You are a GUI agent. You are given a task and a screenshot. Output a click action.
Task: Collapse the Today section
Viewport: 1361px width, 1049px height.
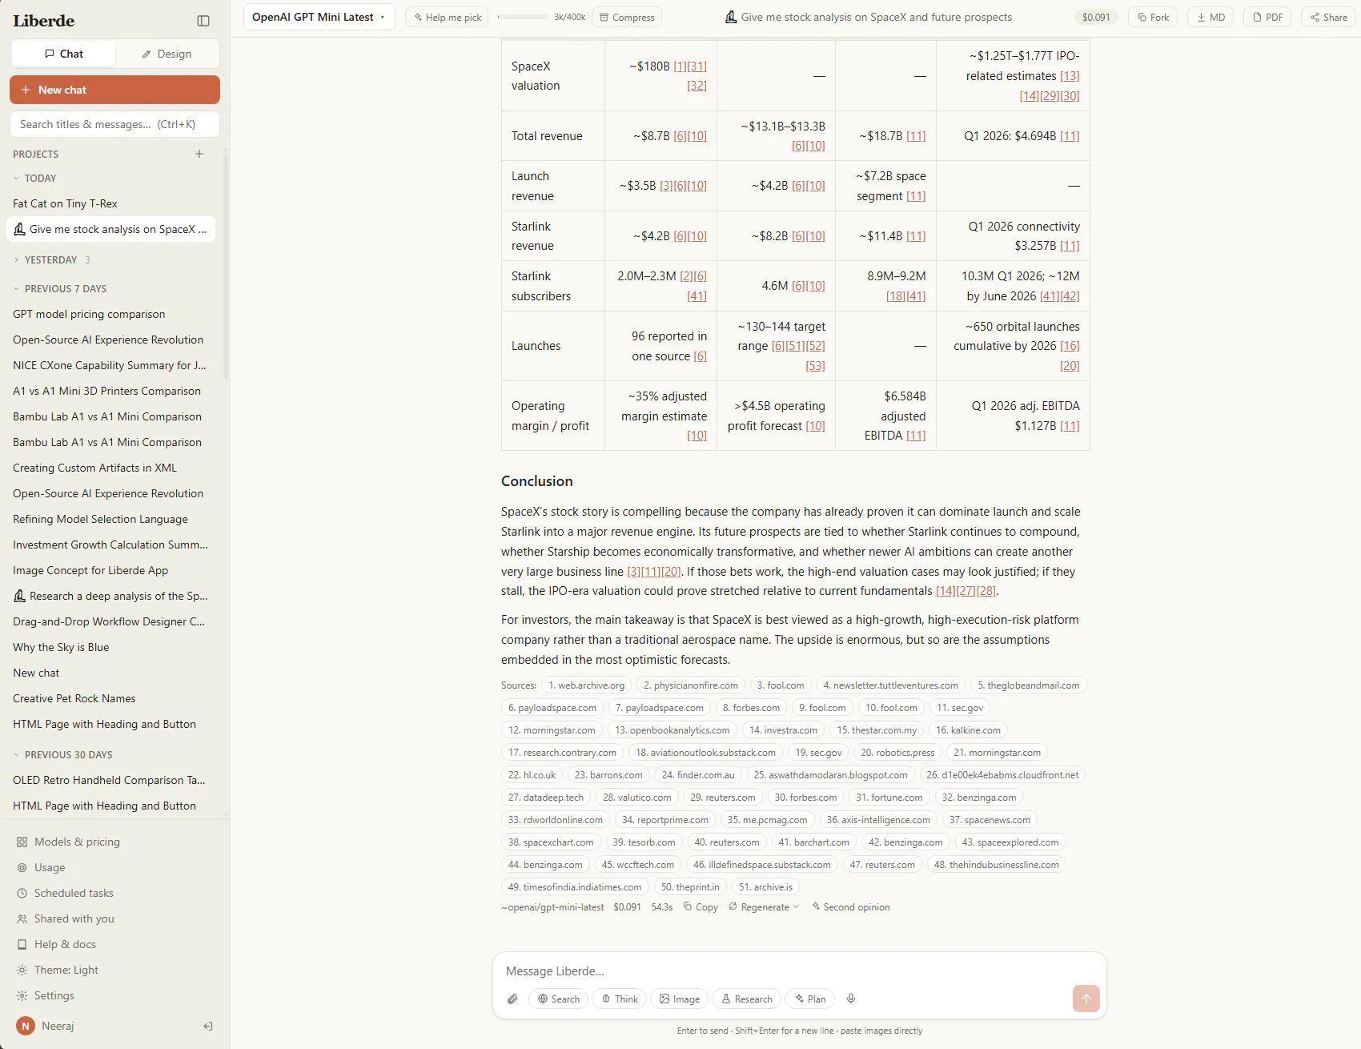click(x=35, y=178)
